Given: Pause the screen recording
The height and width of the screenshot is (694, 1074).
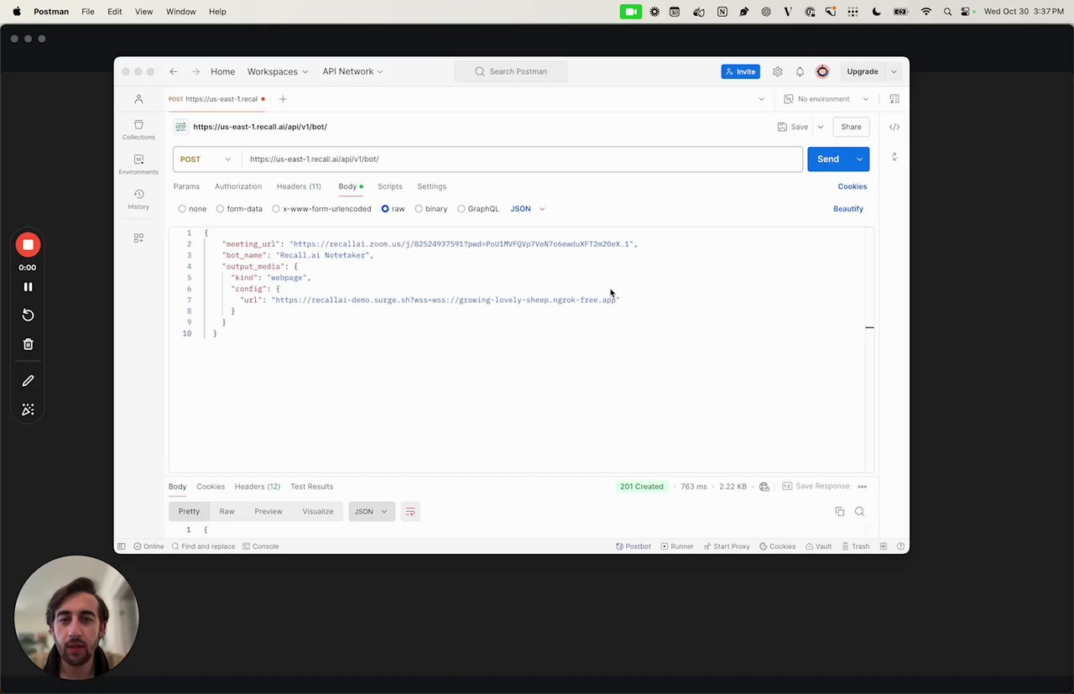Looking at the screenshot, I should point(28,287).
